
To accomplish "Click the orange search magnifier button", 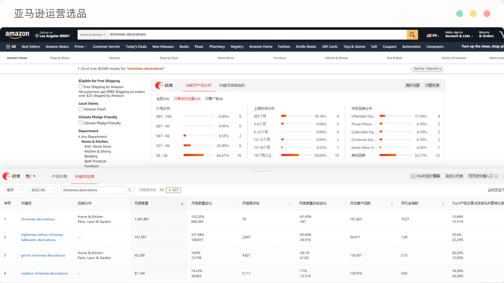I will [413, 35].
